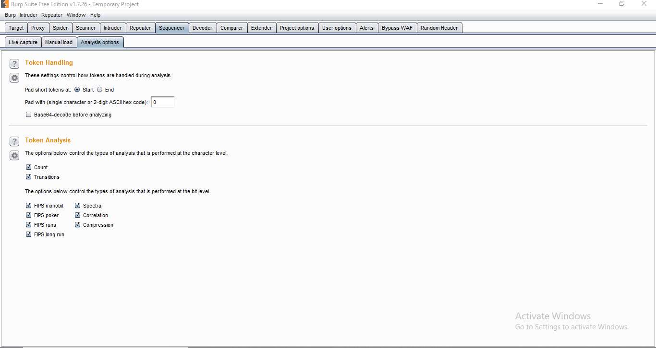Open Token Analysis help icon
The width and height of the screenshot is (656, 348).
point(14,141)
